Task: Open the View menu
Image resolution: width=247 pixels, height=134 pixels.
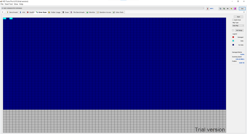Action: [x=16, y=4]
